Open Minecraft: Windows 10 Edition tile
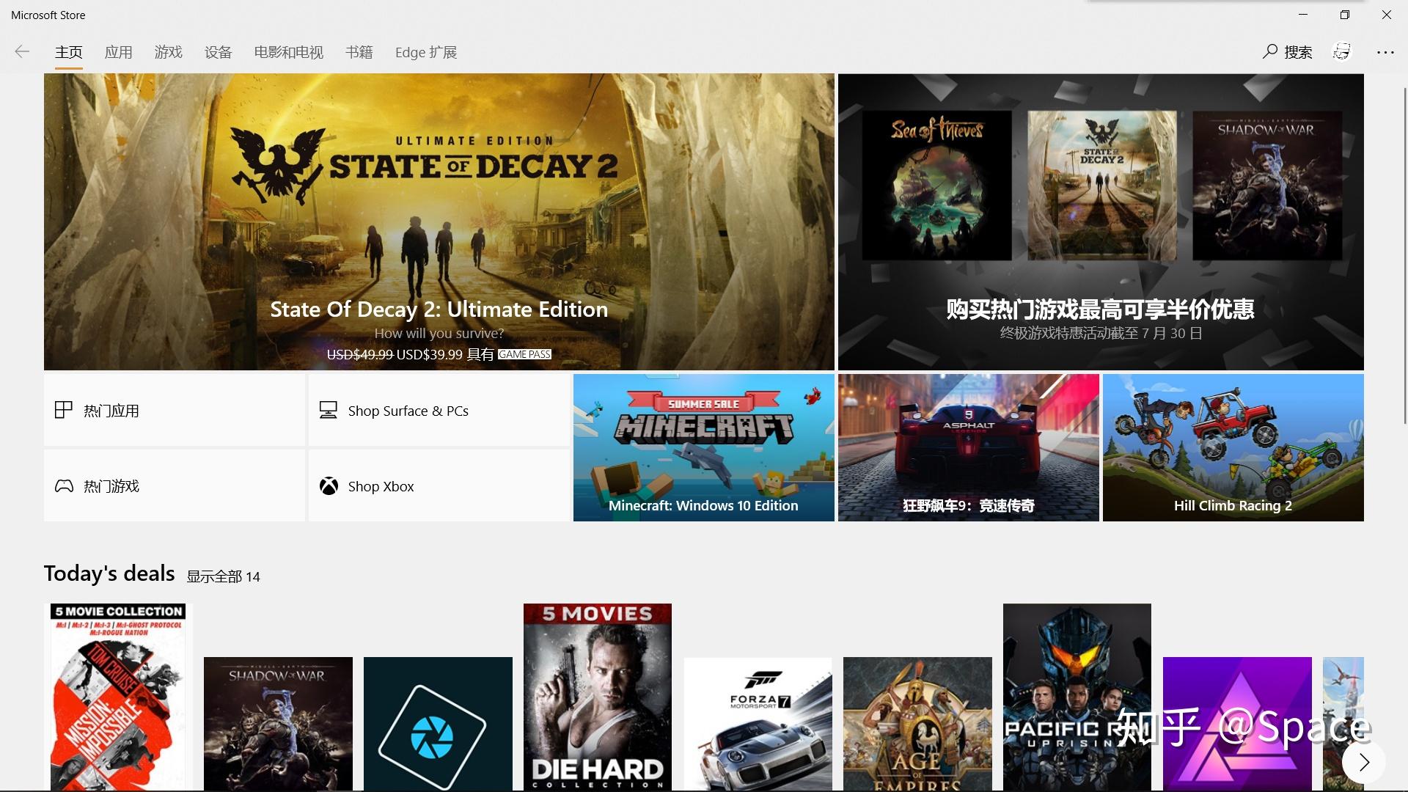1408x792 pixels. coord(703,447)
